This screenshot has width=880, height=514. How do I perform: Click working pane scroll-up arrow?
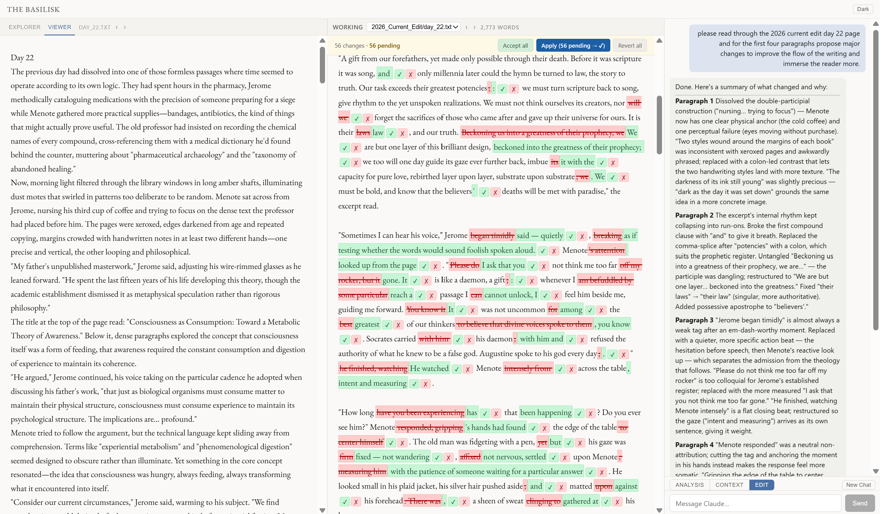[x=659, y=41]
